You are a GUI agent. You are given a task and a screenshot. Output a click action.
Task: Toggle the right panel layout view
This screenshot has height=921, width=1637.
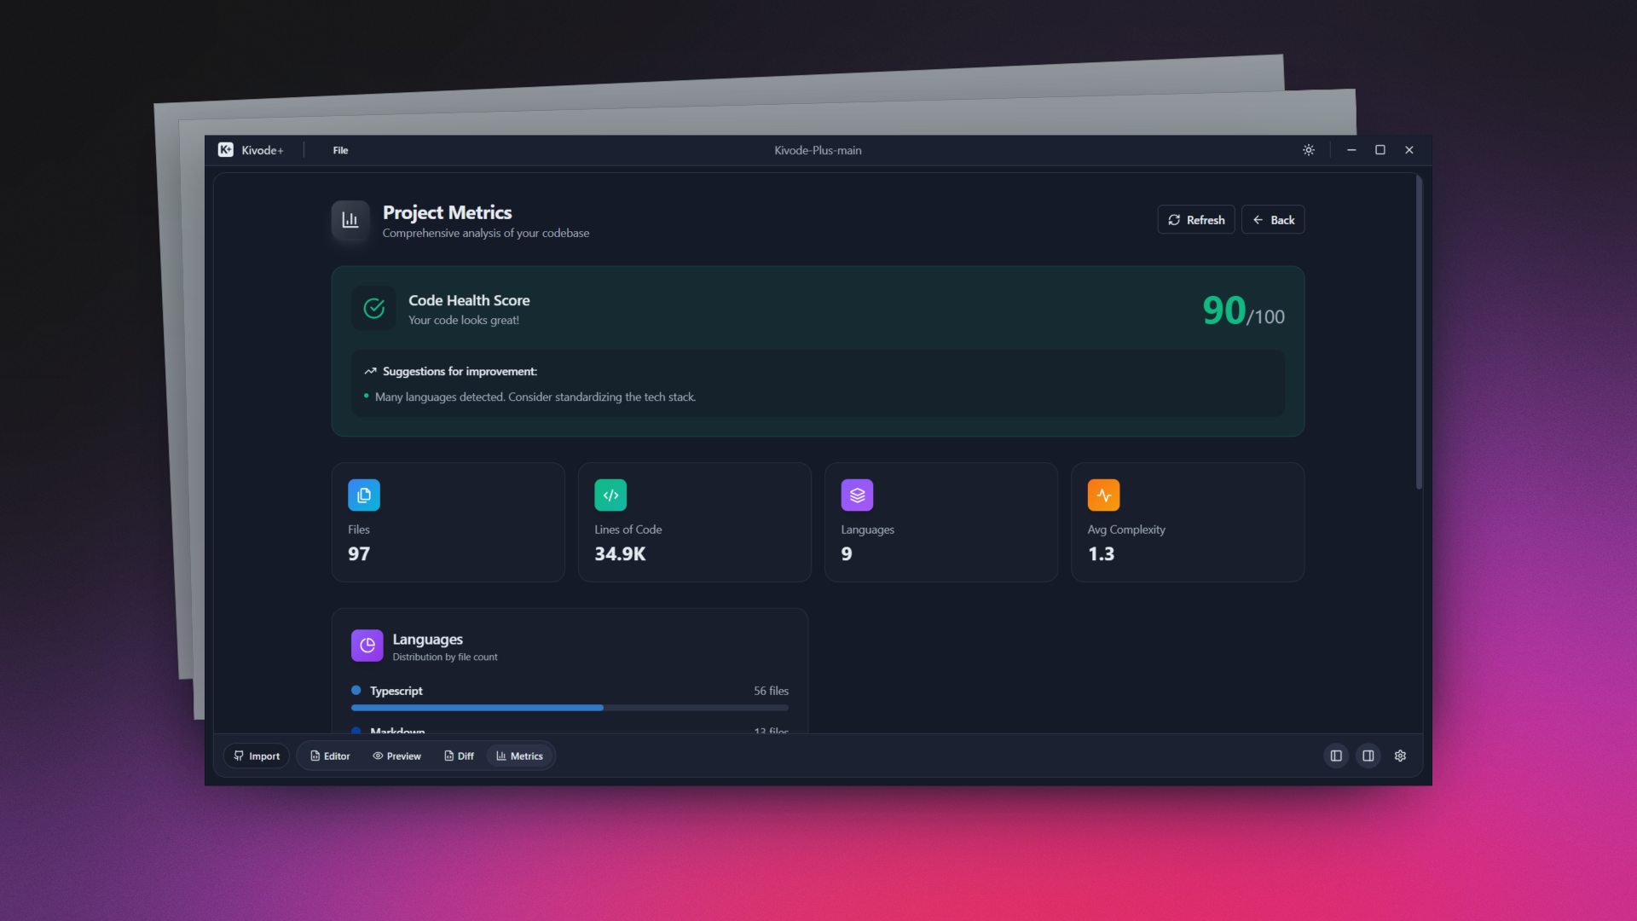pos(1368,756)
